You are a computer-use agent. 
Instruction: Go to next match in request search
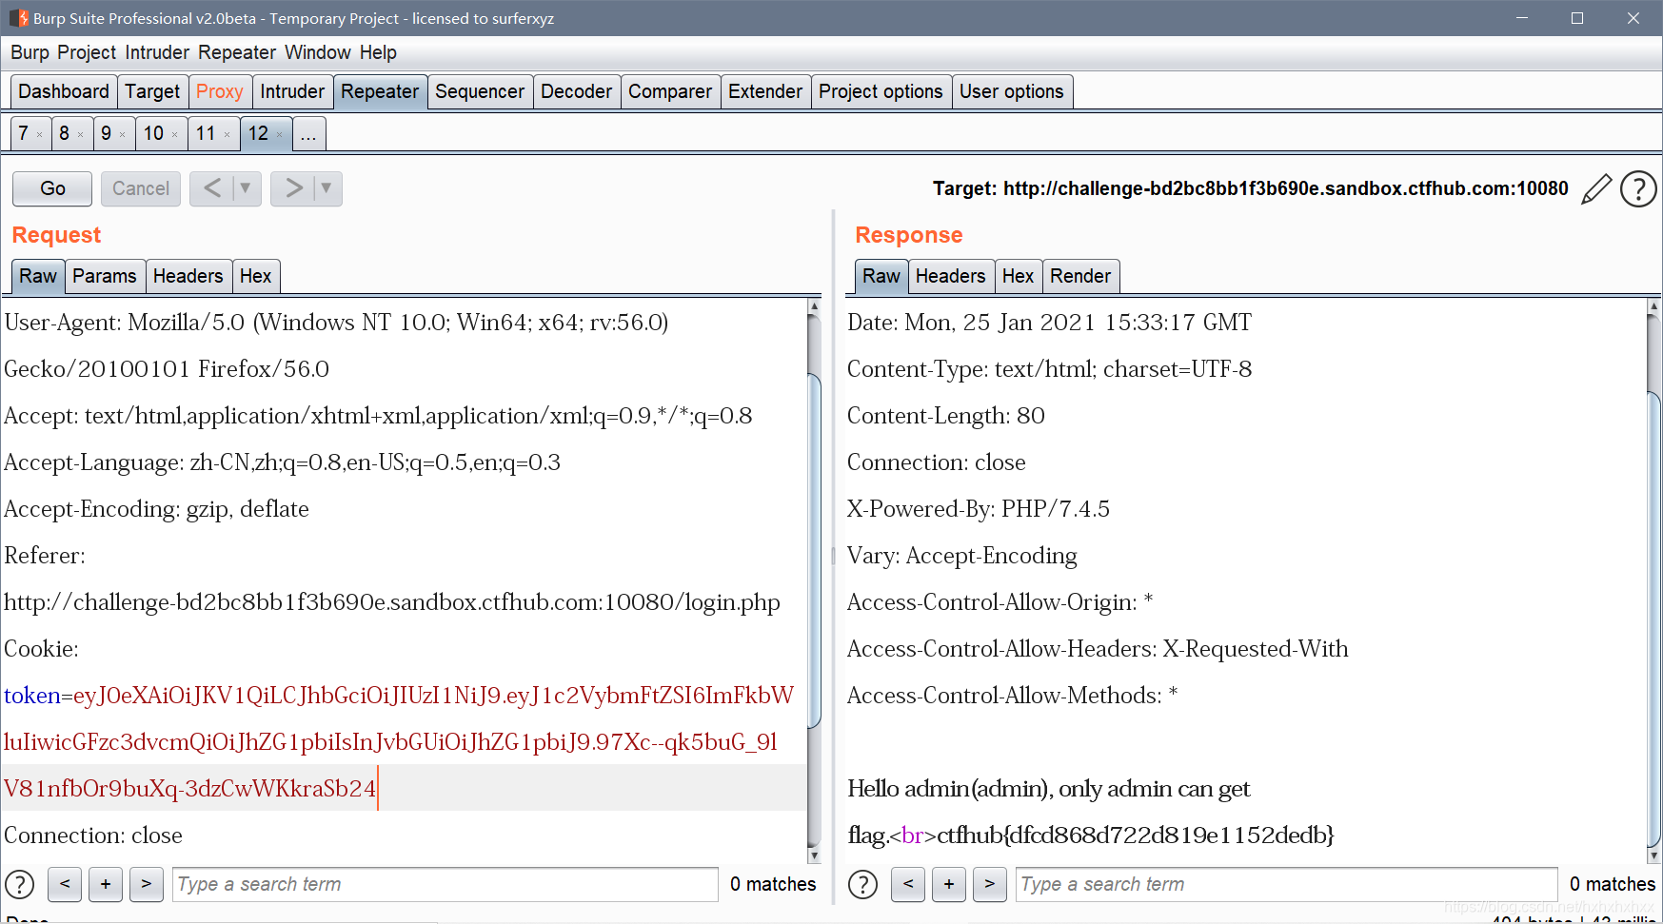click(x=147, y=884)
